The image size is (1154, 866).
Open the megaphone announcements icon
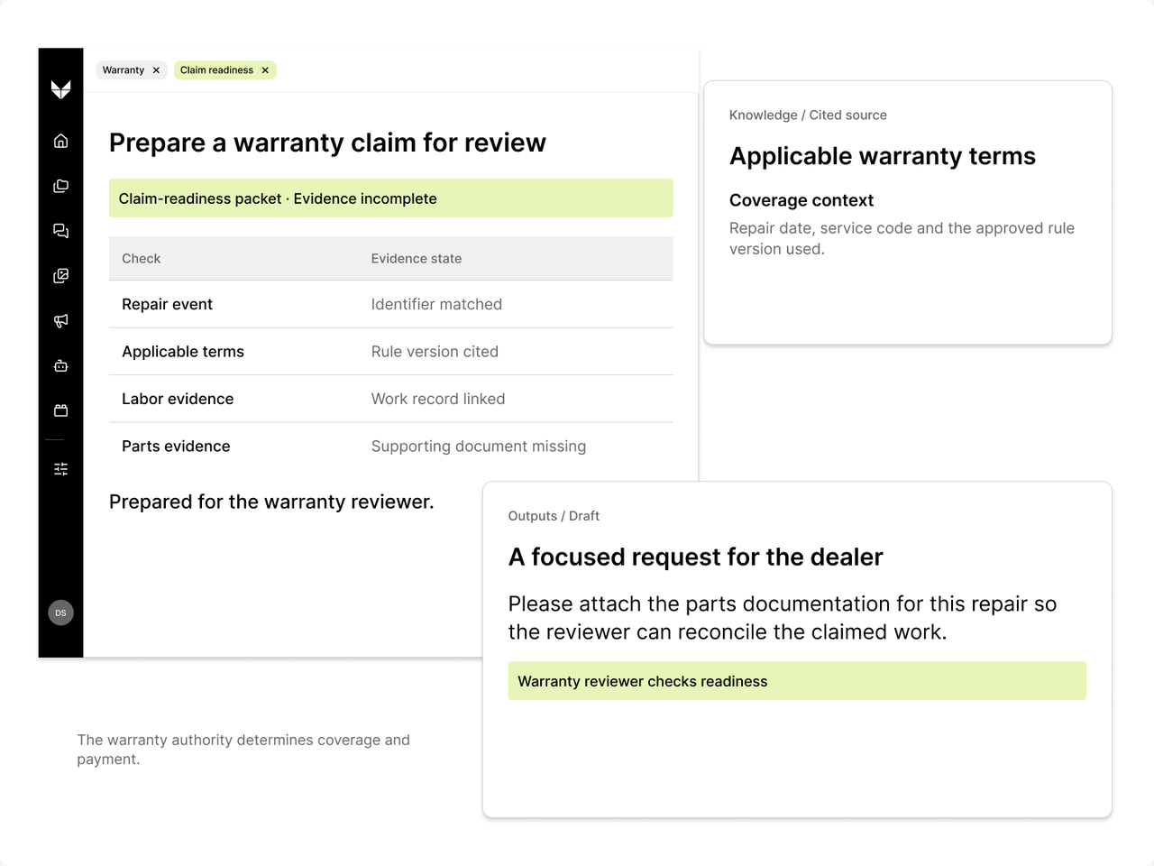[x=60, y=321]
